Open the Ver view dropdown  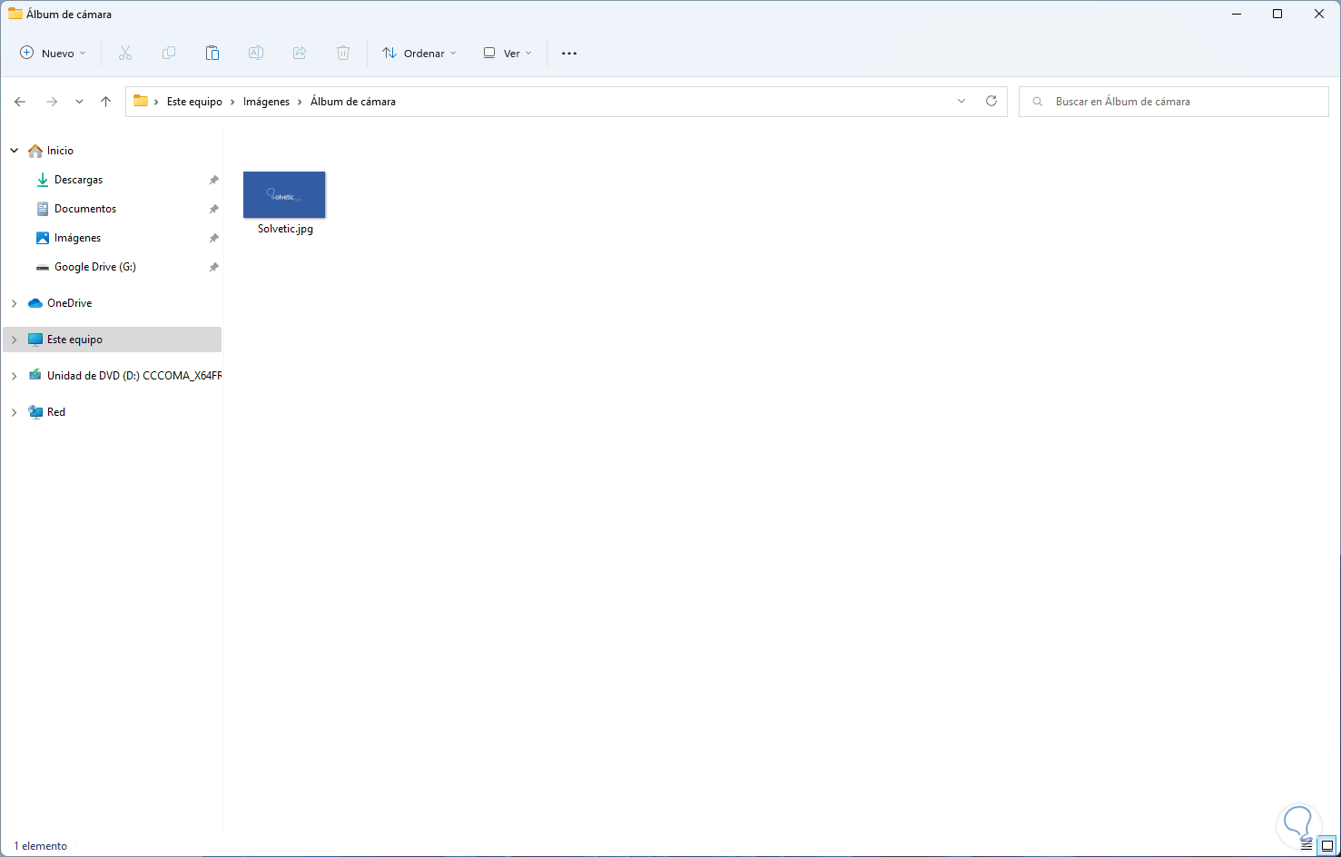[x=508, y=54]
